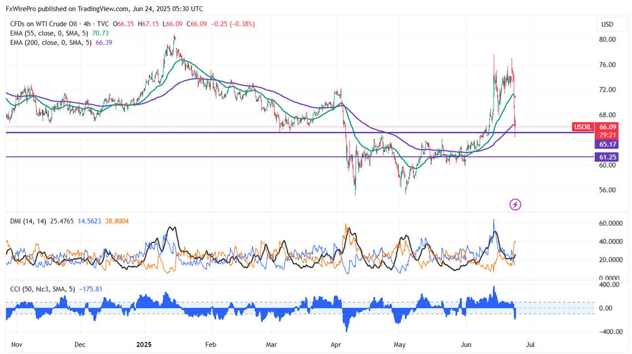Click the CFDs on WTI Crude Oil title
Image resolution: width=632 pixels, height=354 pixels.
click(x=43, y=24)
